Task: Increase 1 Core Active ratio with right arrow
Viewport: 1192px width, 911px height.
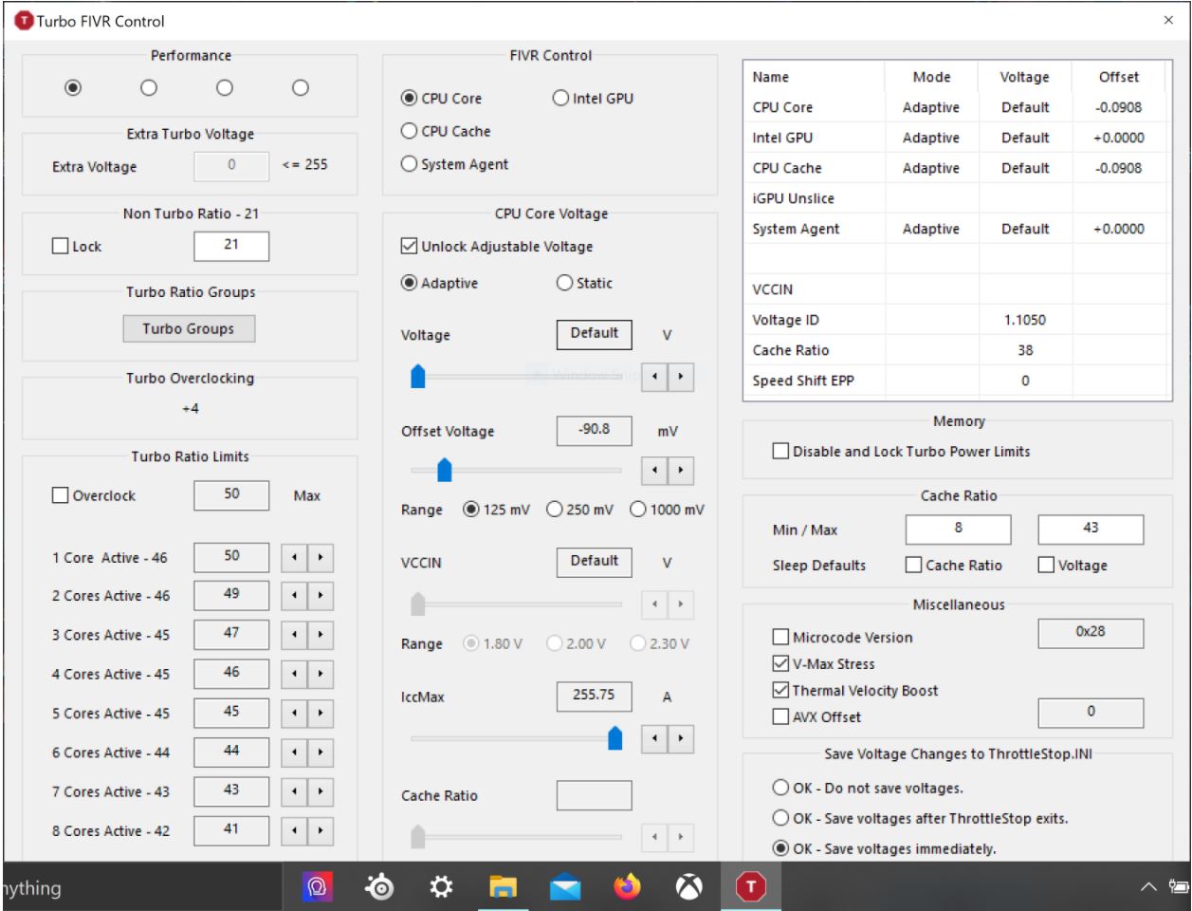Action: coord(321,558)
